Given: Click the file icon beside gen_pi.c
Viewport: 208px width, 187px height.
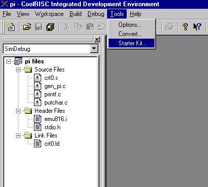Looking at the screenshot, I should click(38, 86).
